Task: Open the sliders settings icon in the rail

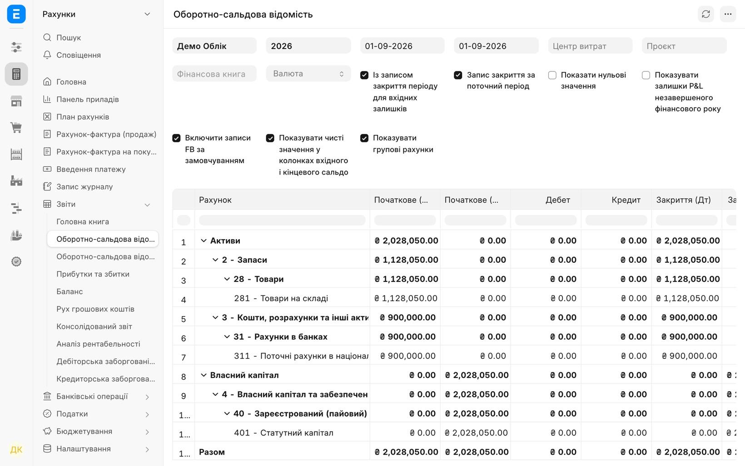Action: pos(16,47)
